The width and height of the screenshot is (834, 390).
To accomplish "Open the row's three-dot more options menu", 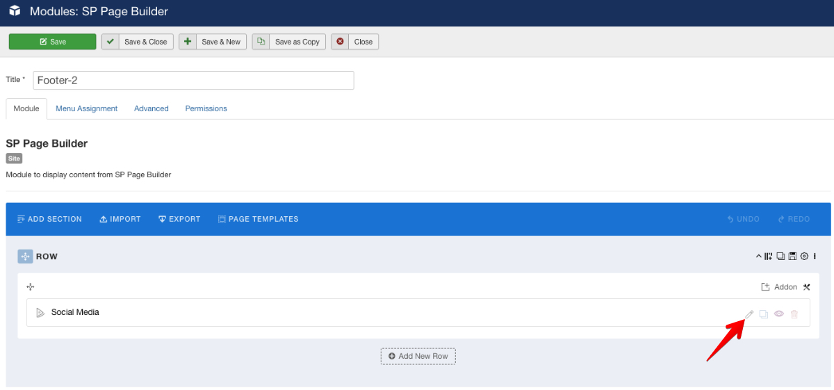I will pos(815,257).
